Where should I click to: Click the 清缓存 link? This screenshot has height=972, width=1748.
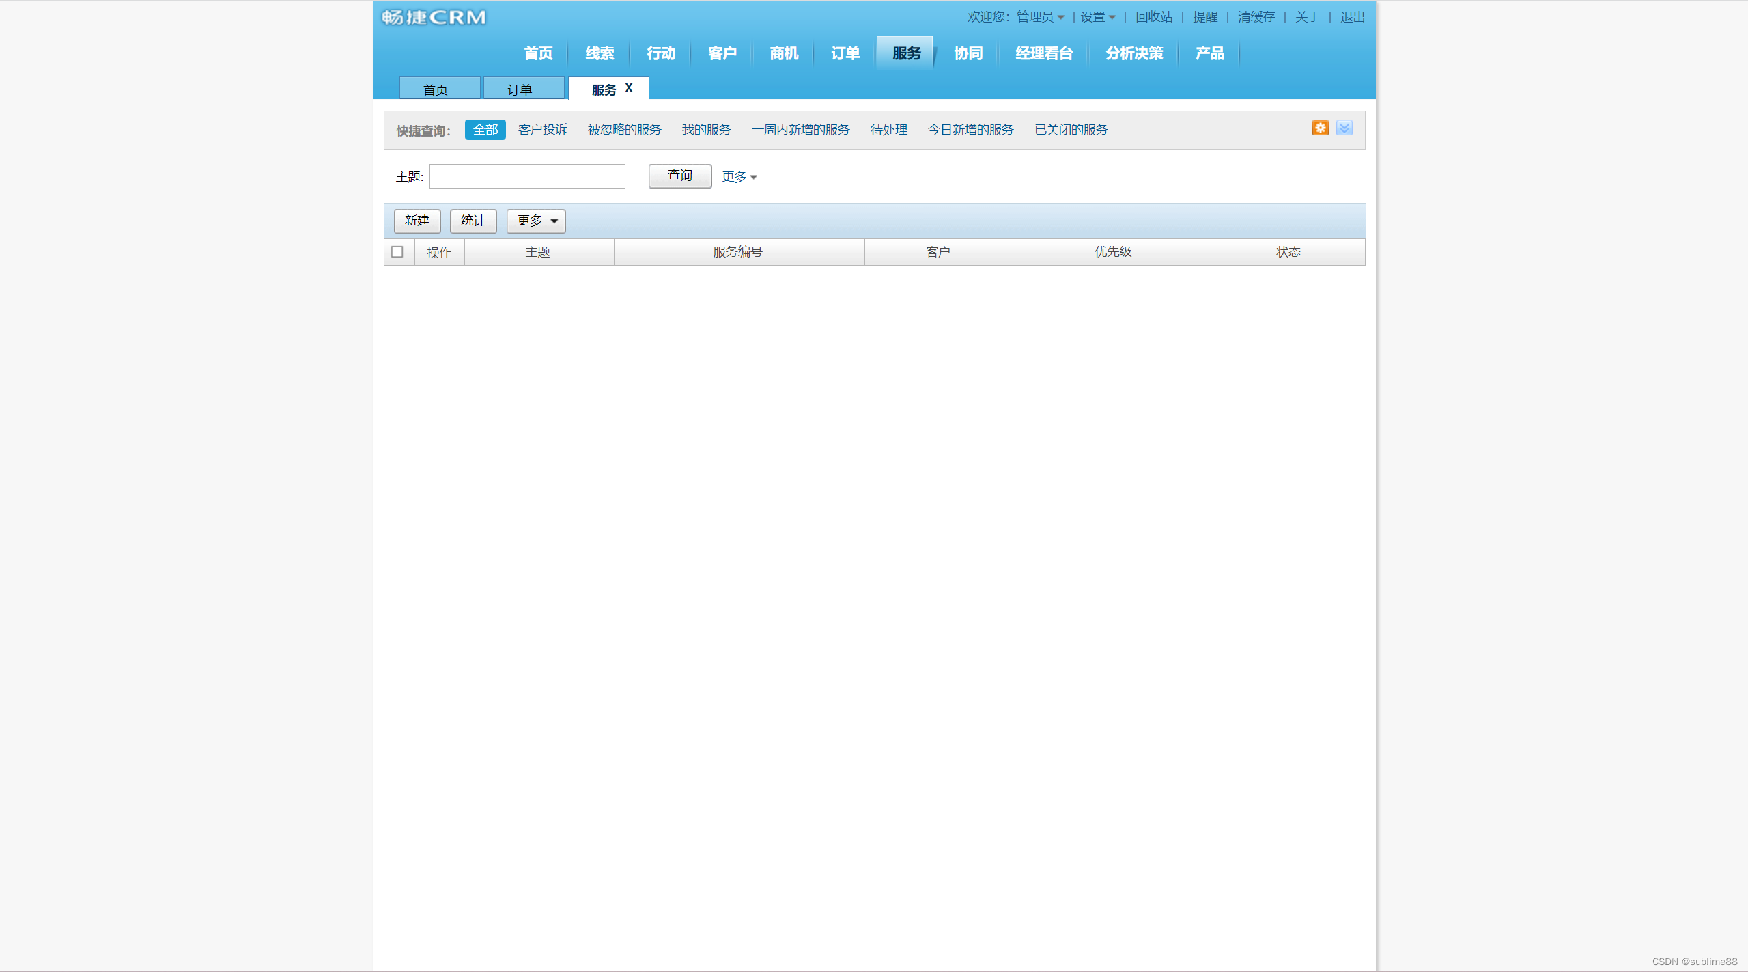[1256, 17]
